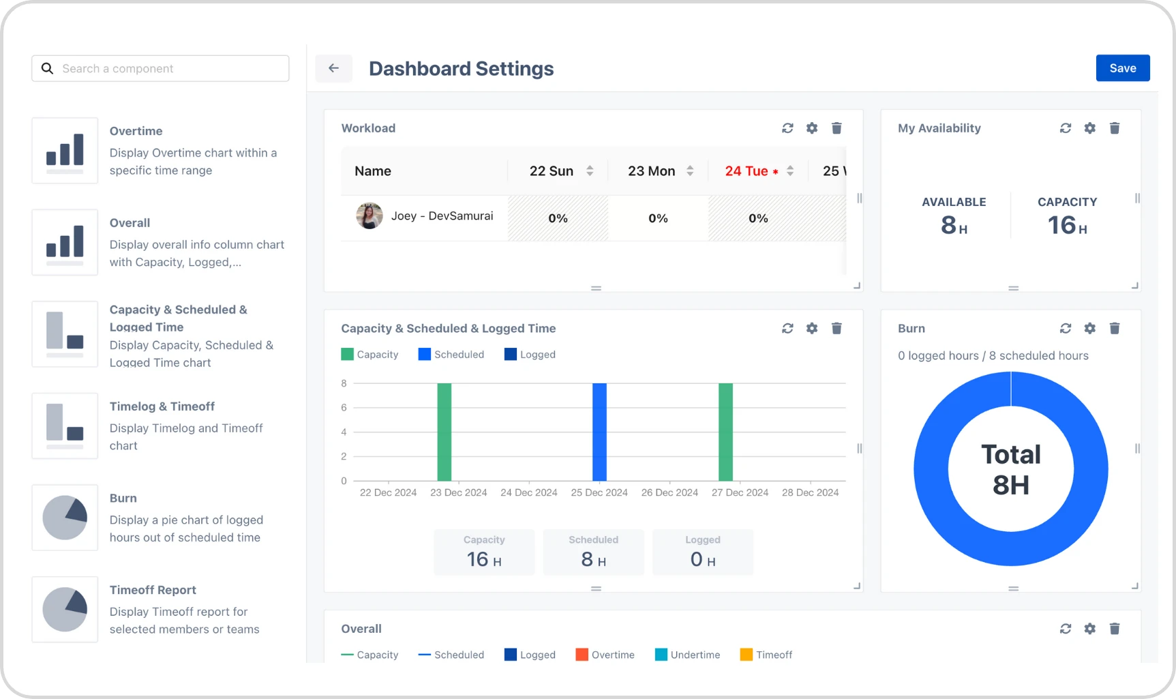
Task: Click the Save button
Action: pyautogui.click(x=1122, y=68)
